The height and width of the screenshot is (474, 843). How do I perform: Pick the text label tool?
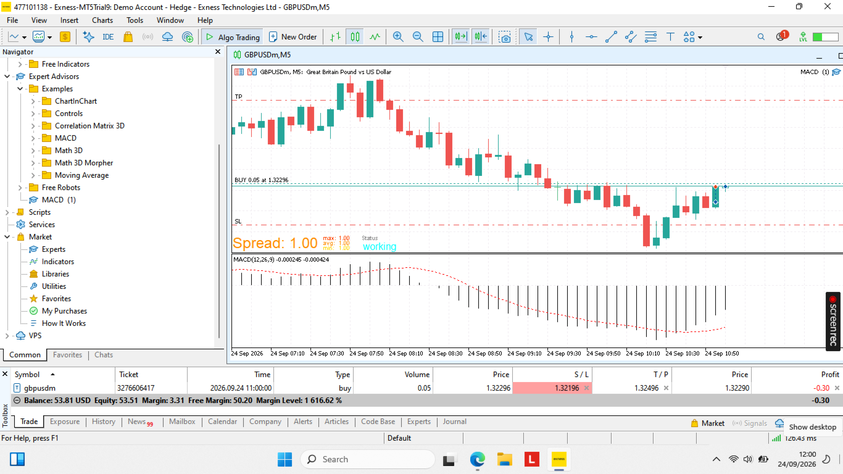[670, 37]
